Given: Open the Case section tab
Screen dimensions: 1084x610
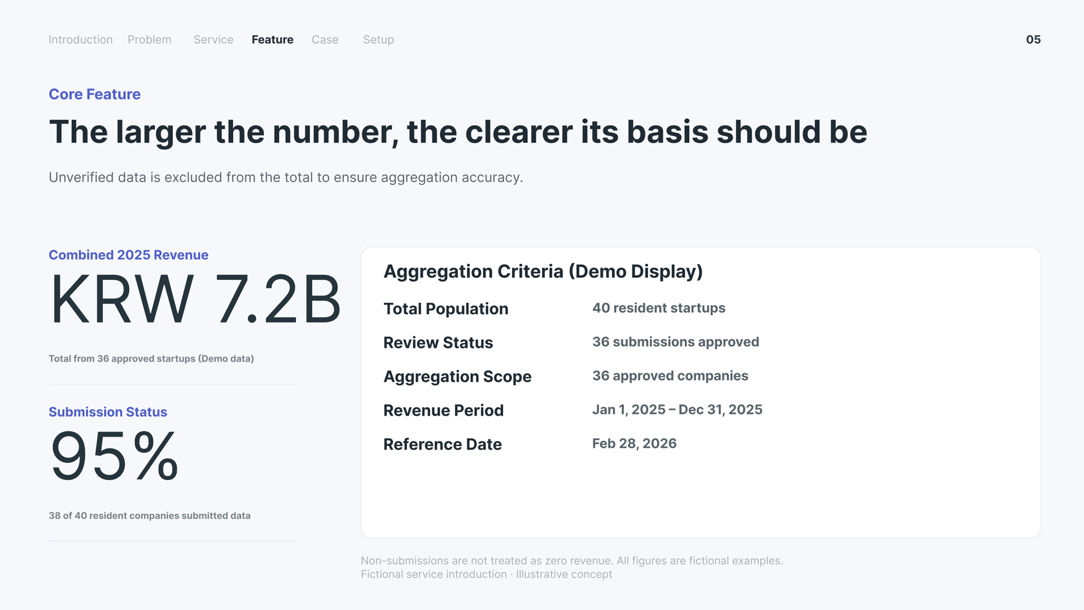Looking at the screenshot, I should click(325, 40).
